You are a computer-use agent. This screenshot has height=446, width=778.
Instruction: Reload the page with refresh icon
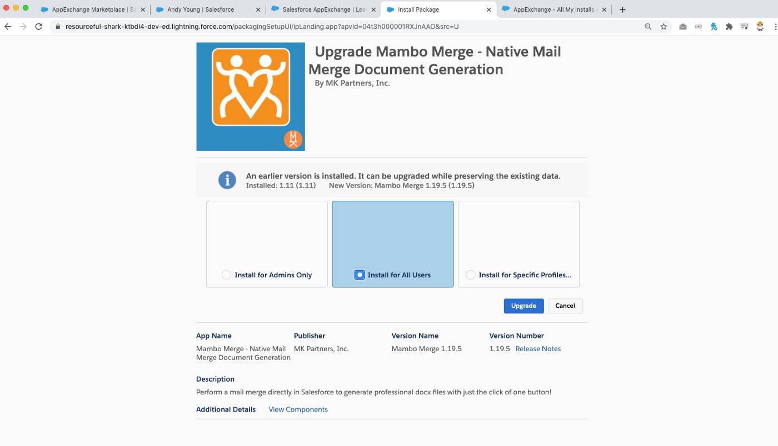point(38,27)
